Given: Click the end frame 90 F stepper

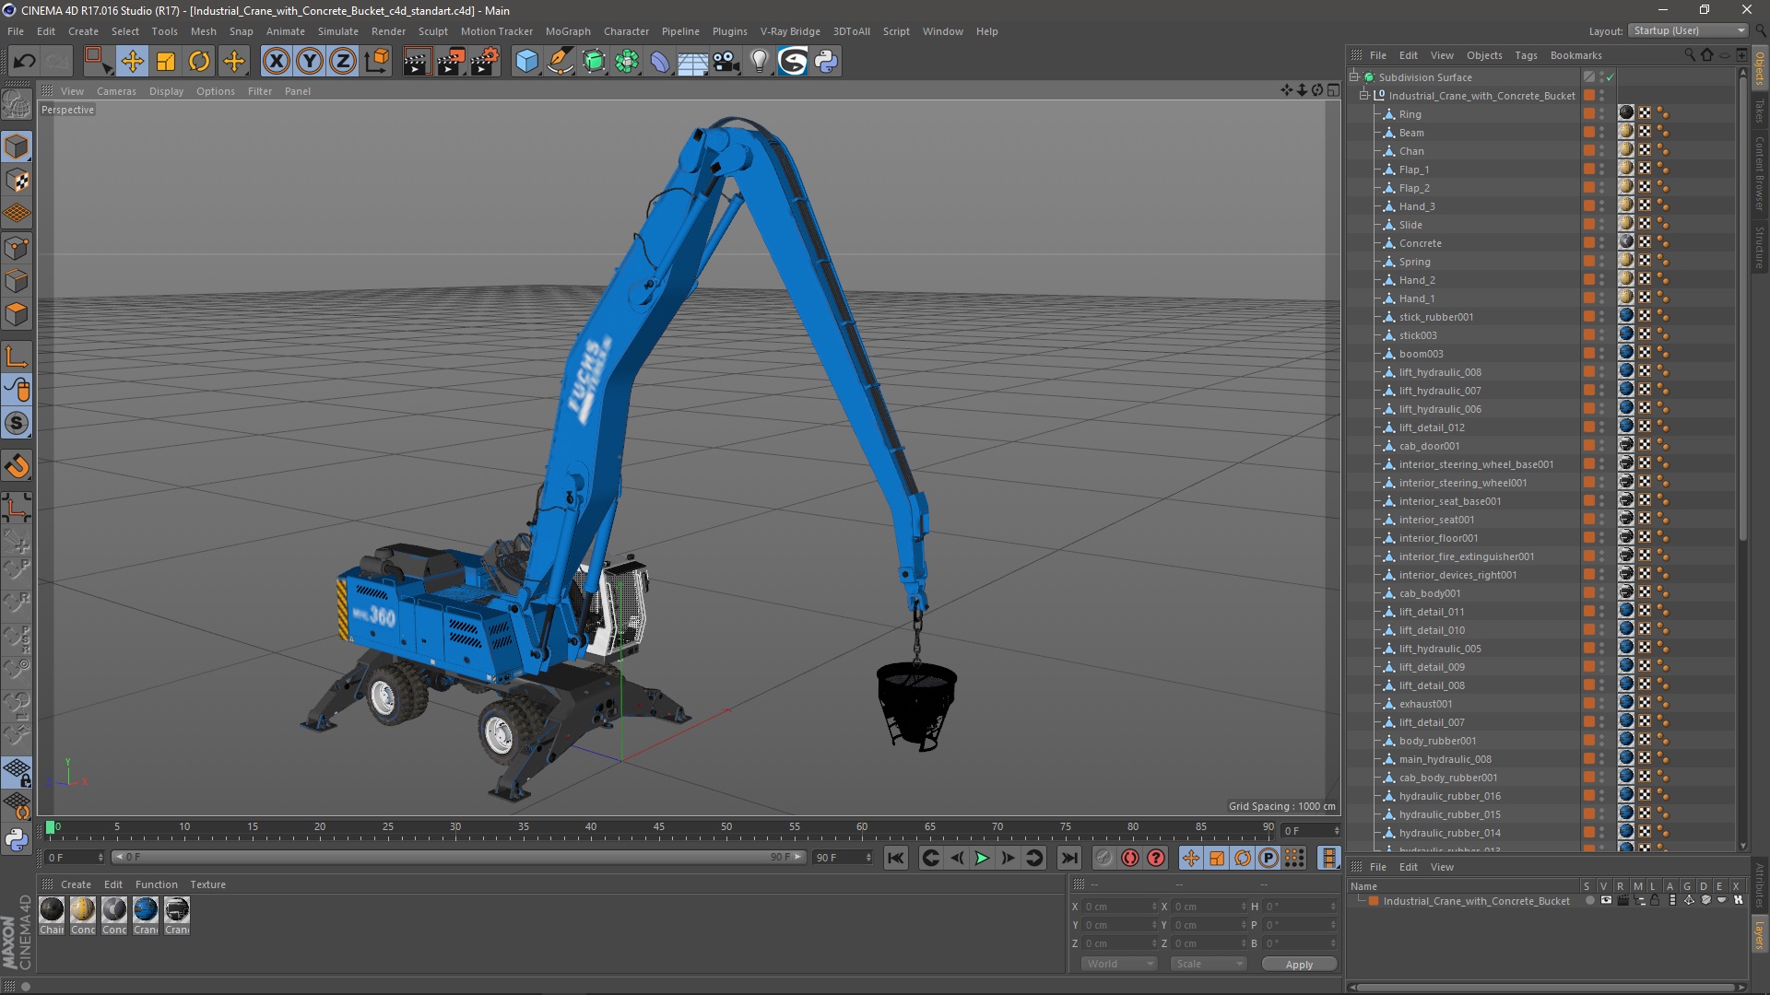Looking at the screenshot, I should tap(868, 858).
